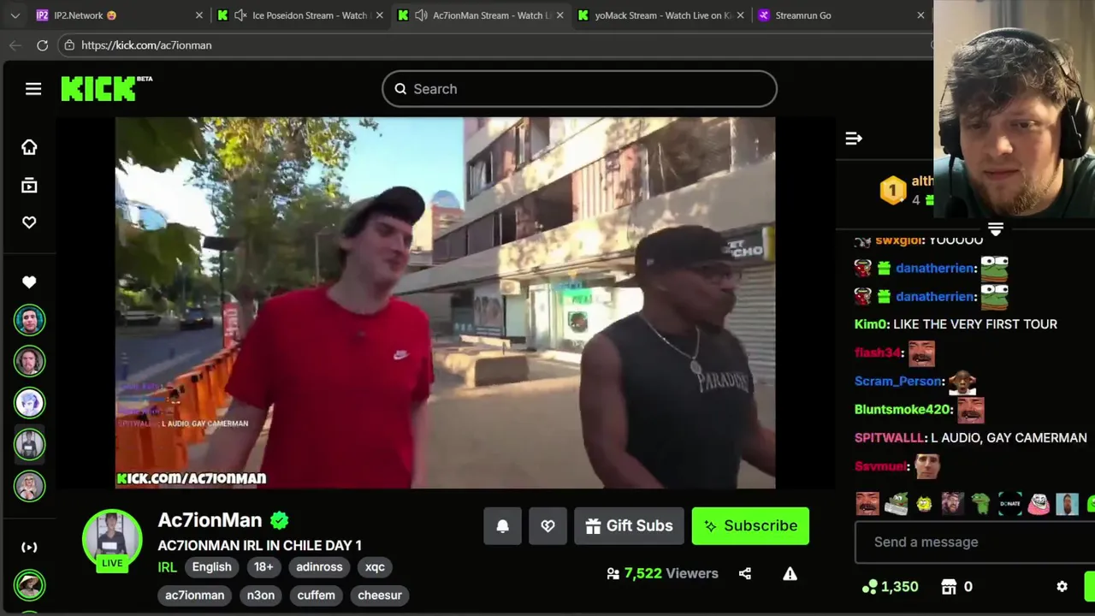Image resolution: width=1095 pixels, height=616 pixels.
Task: Click the 7,522 Viewers count
Action: (x=663, y=573)
